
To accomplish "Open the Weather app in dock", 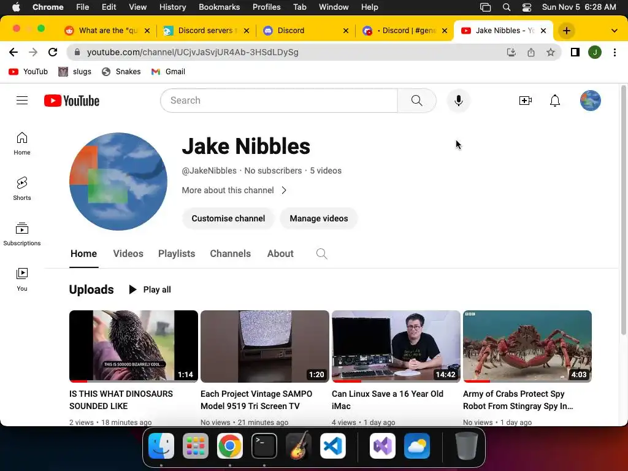I will [417, 446].
